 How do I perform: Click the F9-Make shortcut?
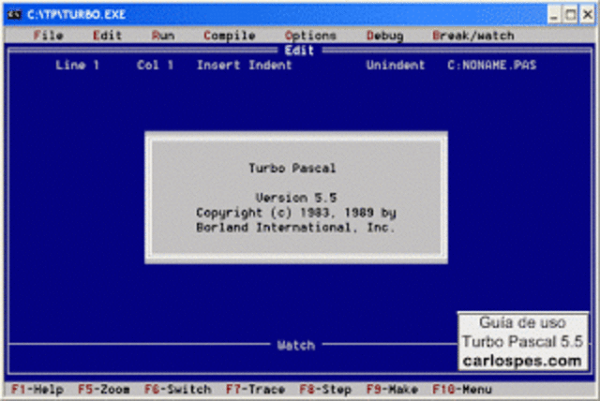tap(392, 389)
